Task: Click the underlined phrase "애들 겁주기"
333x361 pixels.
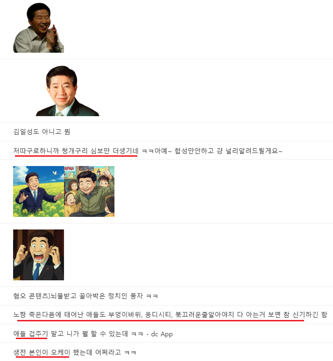Action: (30, 333)
